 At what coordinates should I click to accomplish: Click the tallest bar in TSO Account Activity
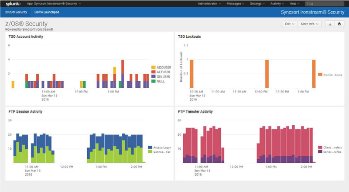pyautogui.click(x=123, y=74)
